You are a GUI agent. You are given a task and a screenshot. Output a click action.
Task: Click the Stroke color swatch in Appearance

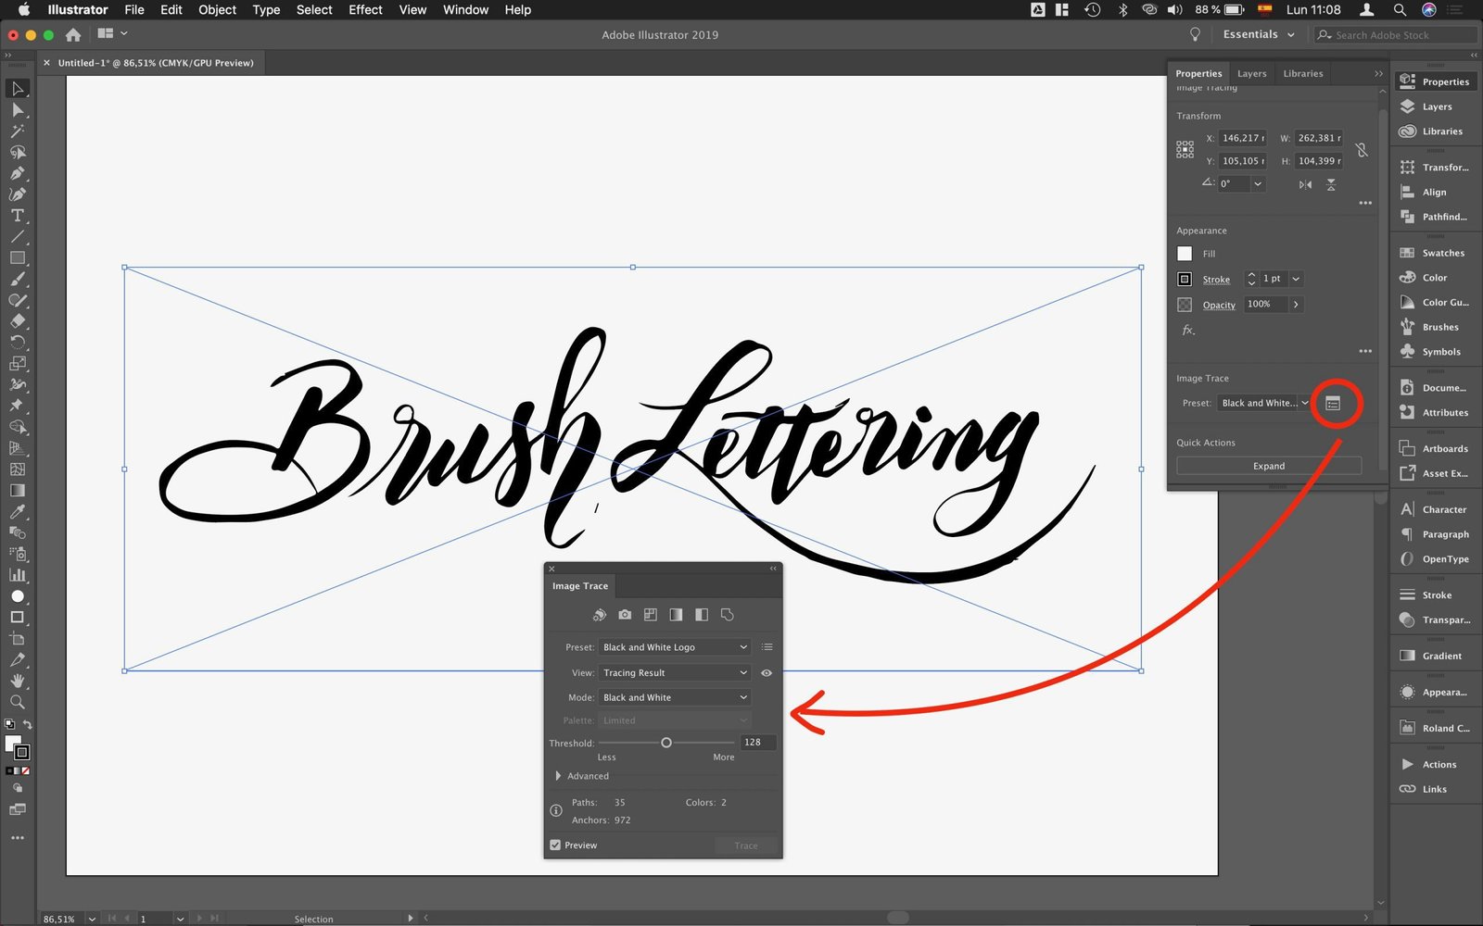1185,279
